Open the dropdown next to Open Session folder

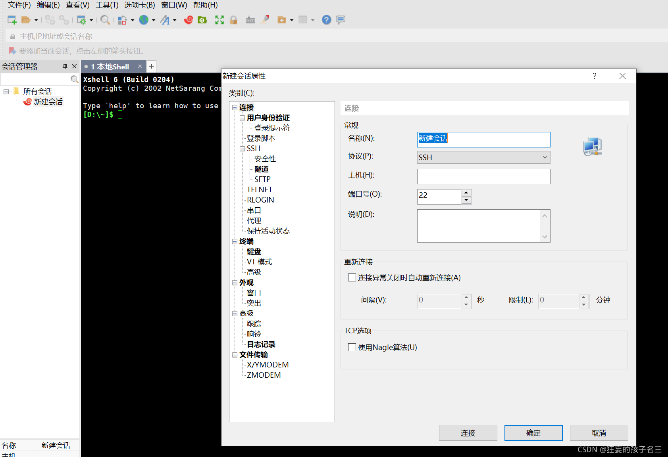(36, 20)
